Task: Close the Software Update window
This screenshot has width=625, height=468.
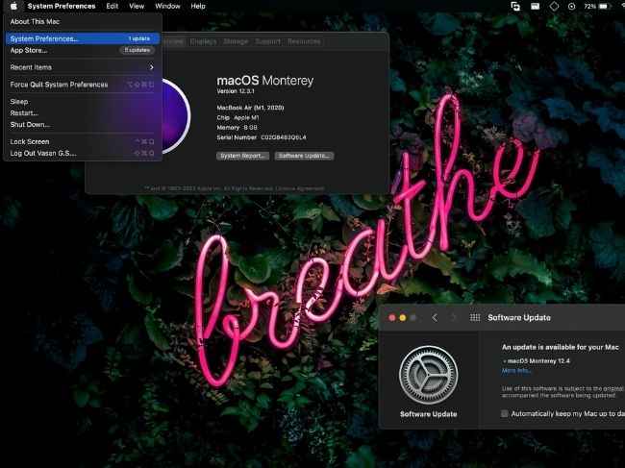Action: (391, 317)
